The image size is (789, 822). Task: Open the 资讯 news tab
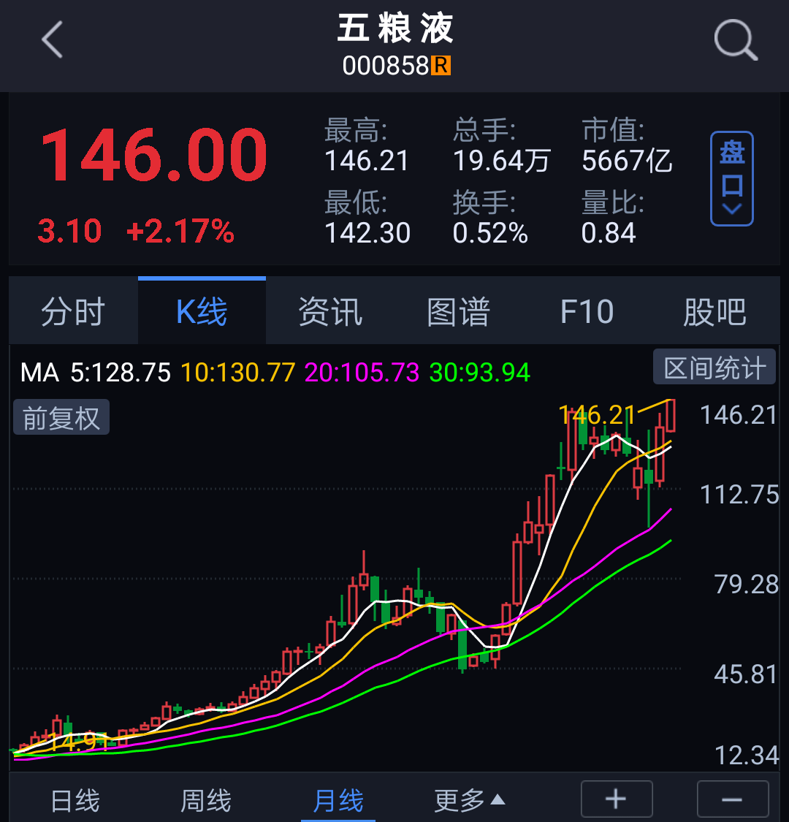pos(330,311)
